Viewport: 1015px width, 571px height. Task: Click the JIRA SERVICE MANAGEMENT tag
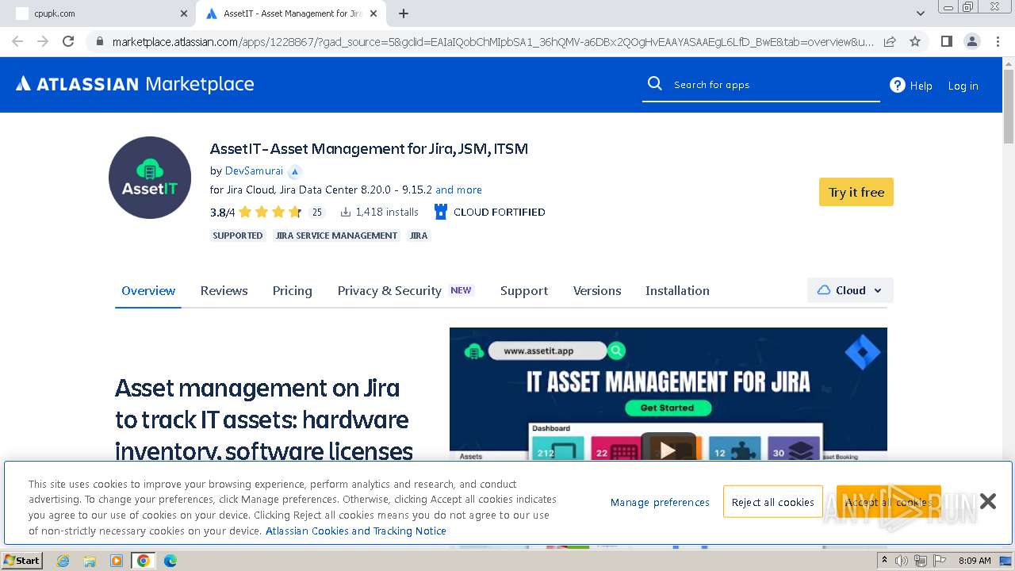point(336,236)
